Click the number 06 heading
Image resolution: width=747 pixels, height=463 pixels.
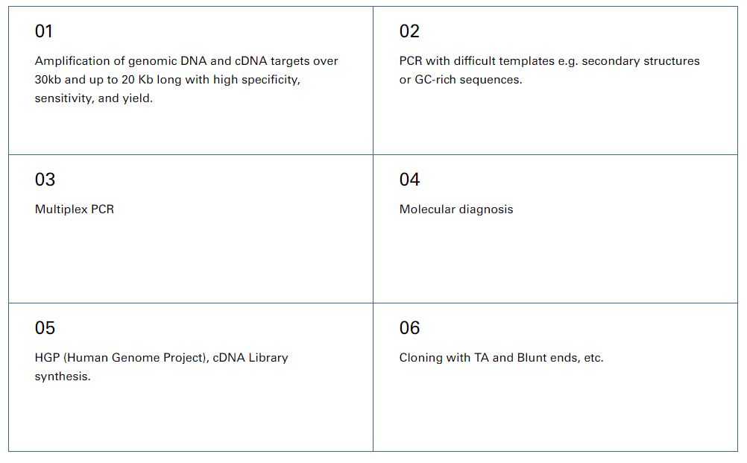point(409,328)
